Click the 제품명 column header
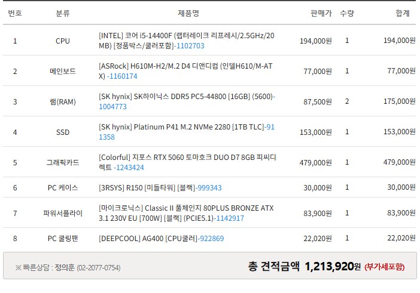The height and width of the screenshot is (293, 420). point(188,13)
